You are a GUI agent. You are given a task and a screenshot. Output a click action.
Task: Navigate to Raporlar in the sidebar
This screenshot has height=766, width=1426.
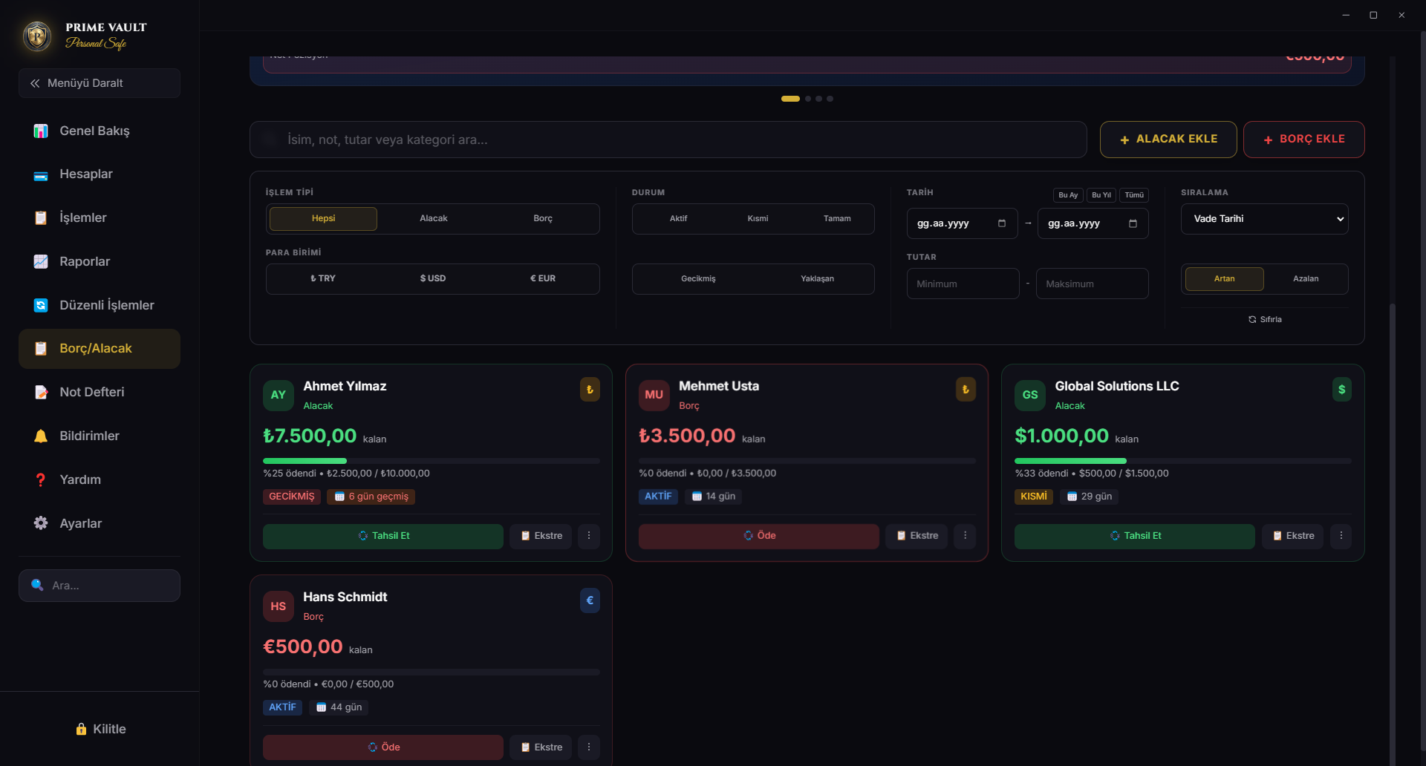click(x=85, y=262)
